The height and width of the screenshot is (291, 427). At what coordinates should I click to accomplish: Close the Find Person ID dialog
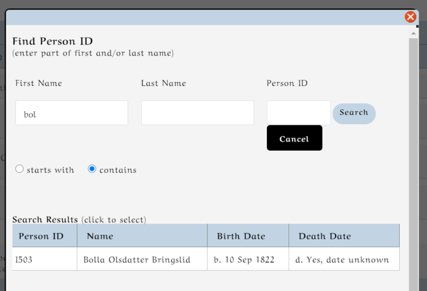pos(410,17)
